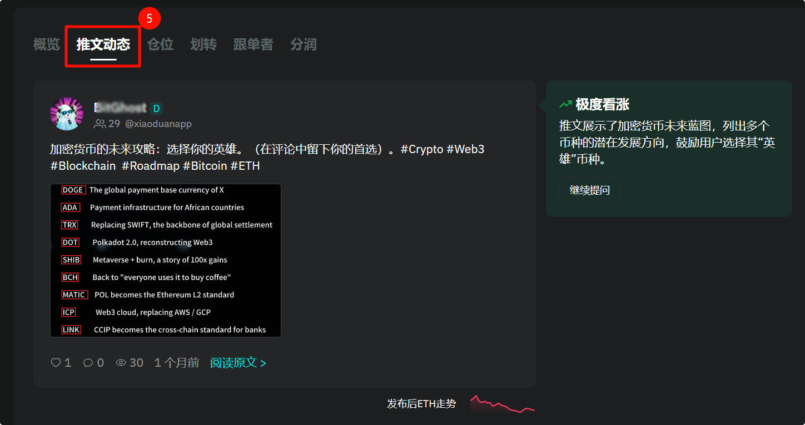The width and height of the screenshot is (805, 425).
Task: Open the 跟单者 tab
Action: pyautogui.click(x=254, y=44)
